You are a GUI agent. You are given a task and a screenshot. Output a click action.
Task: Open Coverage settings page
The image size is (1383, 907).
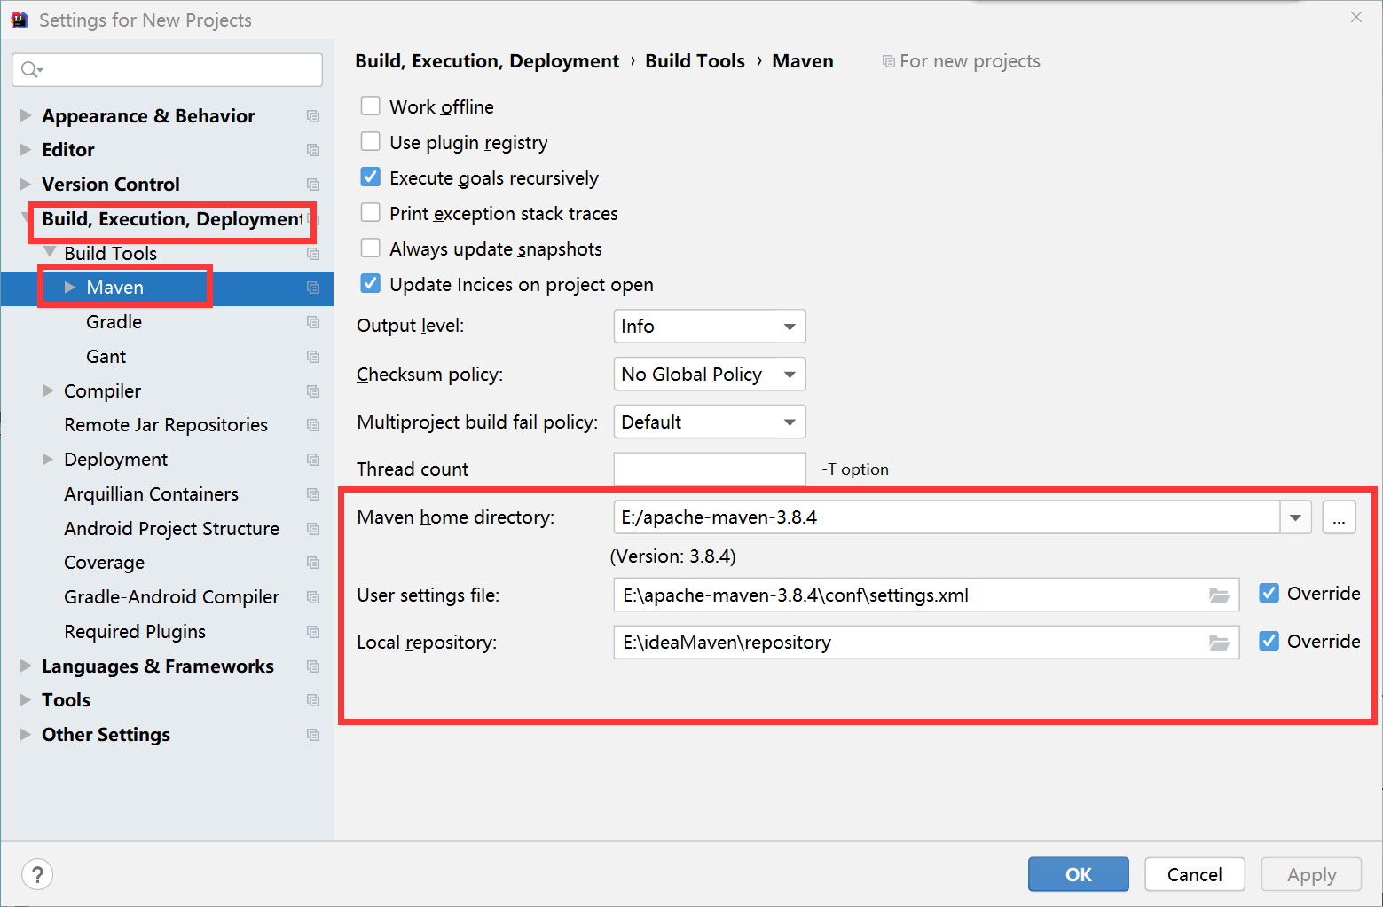[x=104, y=563]
